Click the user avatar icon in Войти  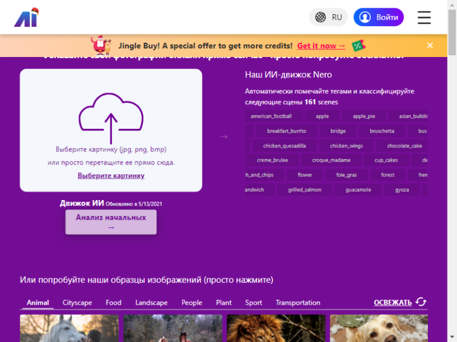pos(365,17)
